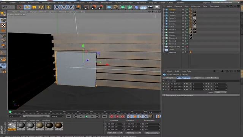
Task: Click the Render to Picture Viewer icon
Action: point(93,7)
